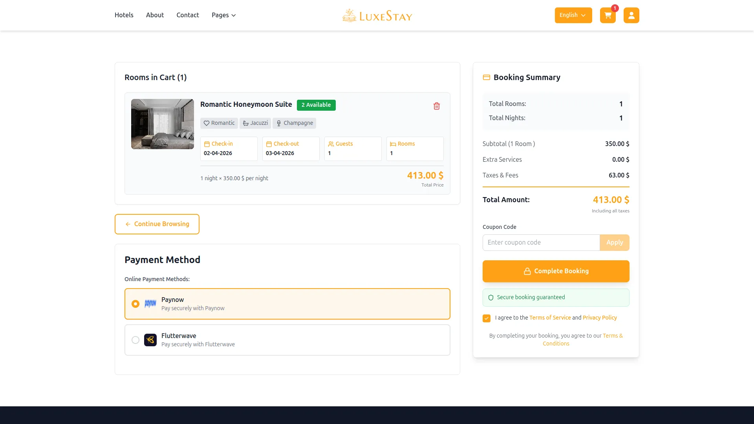This screenshot has width=754, height=424.
Task: Open the Contact page
Action: (x=188, y=15)
